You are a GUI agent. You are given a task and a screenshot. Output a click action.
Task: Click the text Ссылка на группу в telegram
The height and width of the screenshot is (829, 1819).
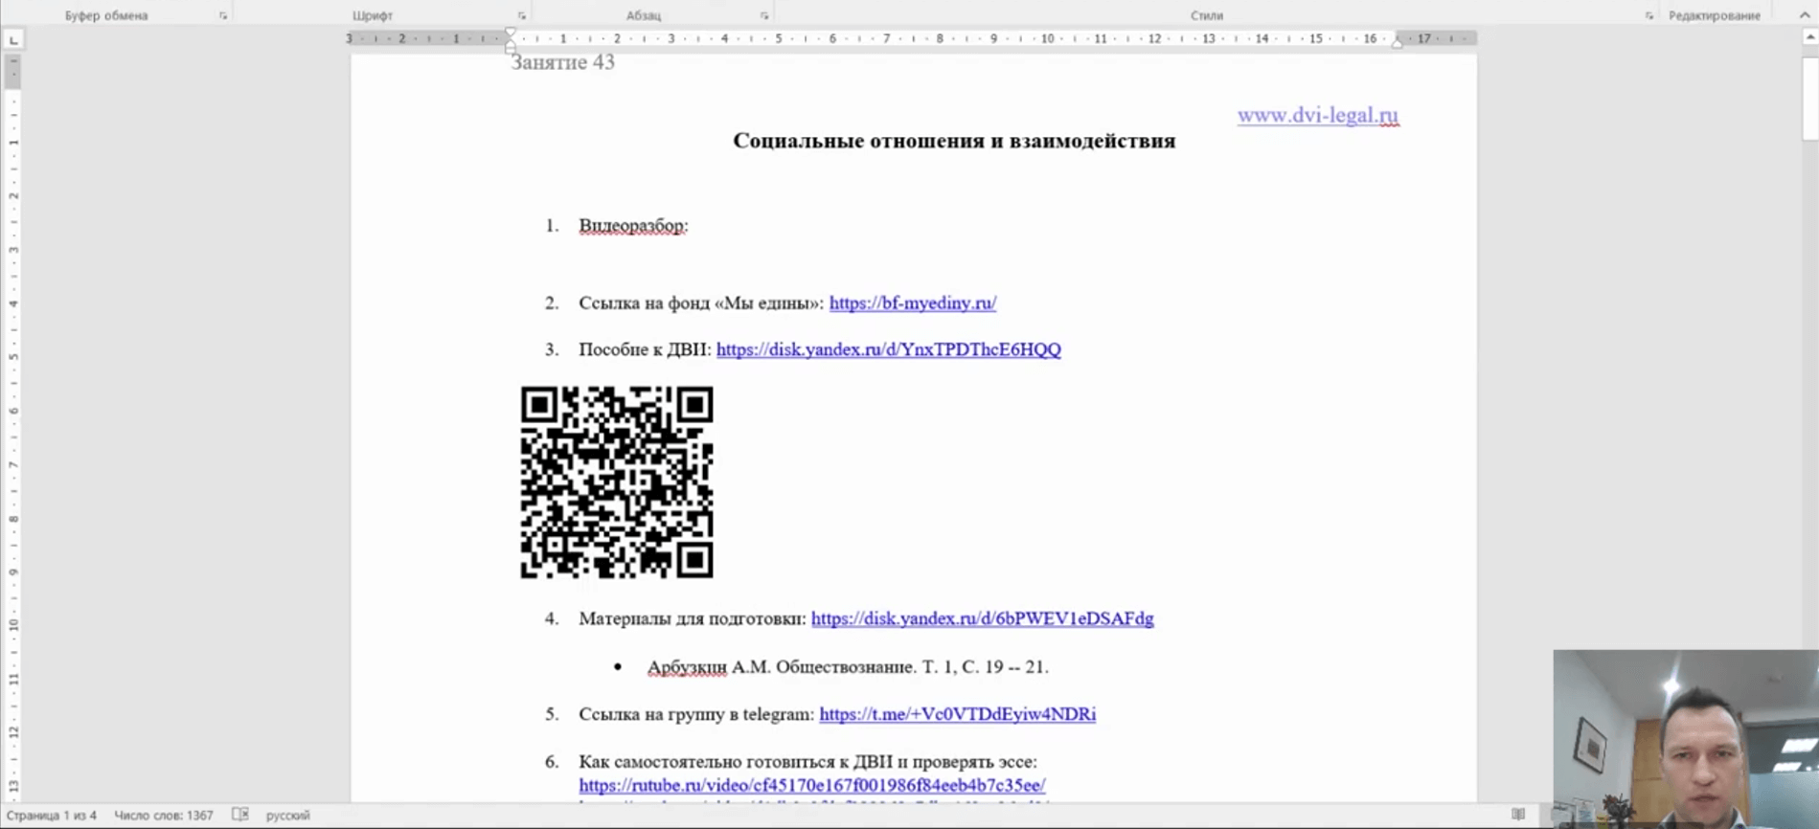click(x=696, y=714)
